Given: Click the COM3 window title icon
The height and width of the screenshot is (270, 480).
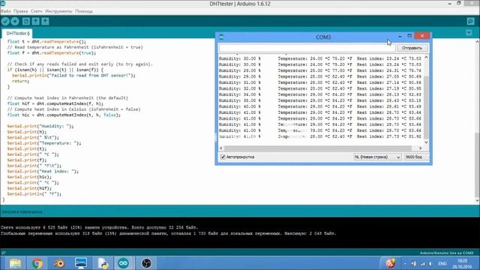Looking at the screenshot, I should click(221, 37).
